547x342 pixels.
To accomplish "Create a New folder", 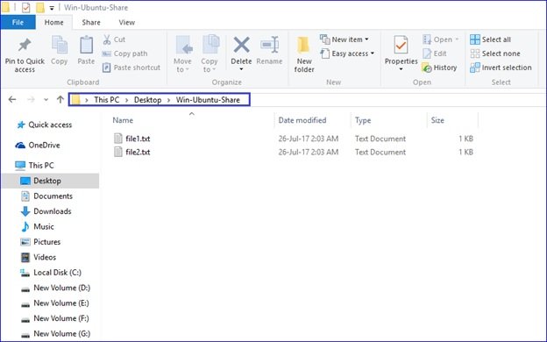I will 304,54.
